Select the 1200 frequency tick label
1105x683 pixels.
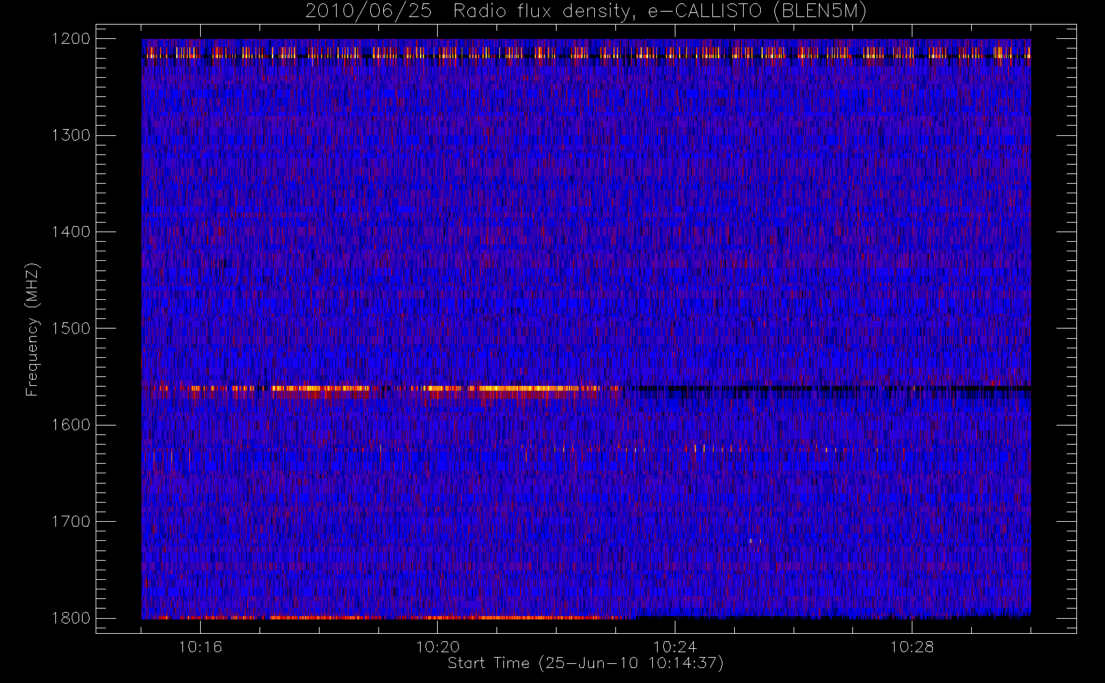(x=71, y=39)
